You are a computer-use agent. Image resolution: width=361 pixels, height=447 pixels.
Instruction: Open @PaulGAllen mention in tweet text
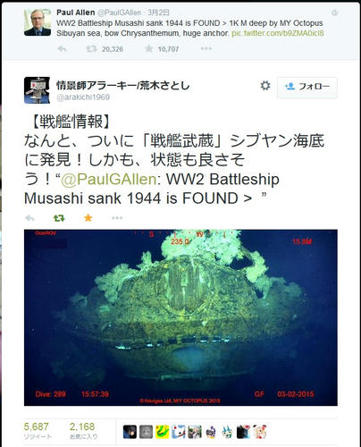tap(109, 180)
